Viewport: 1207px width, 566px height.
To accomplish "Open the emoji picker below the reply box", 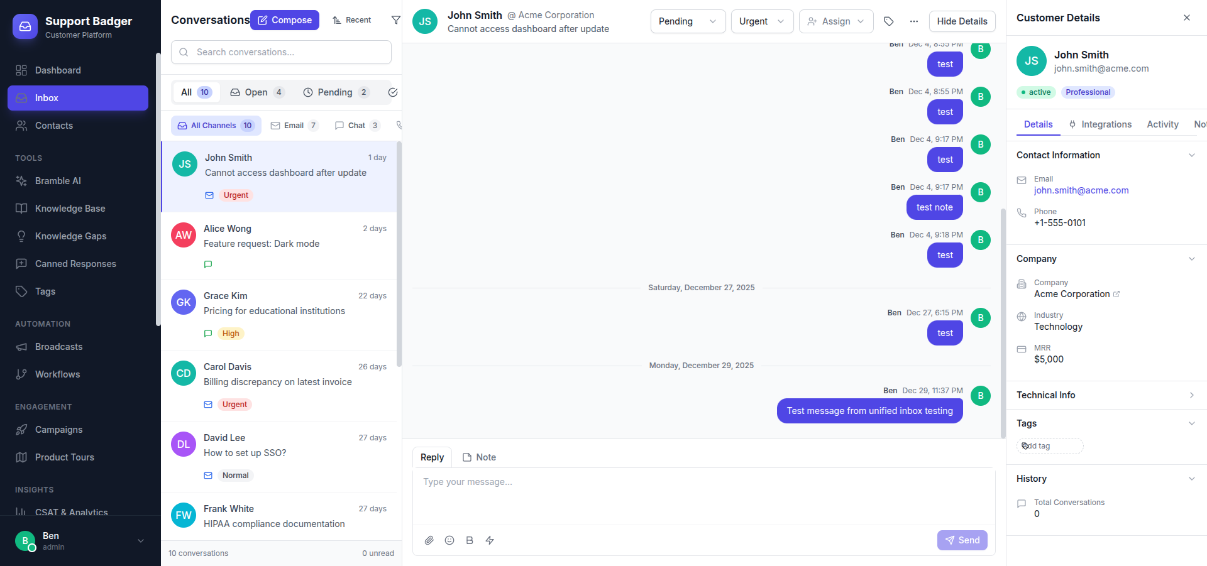I will tap(449, 540).
